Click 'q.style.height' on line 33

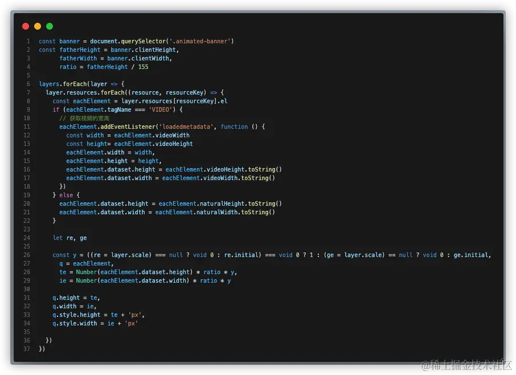coord(76,315)
